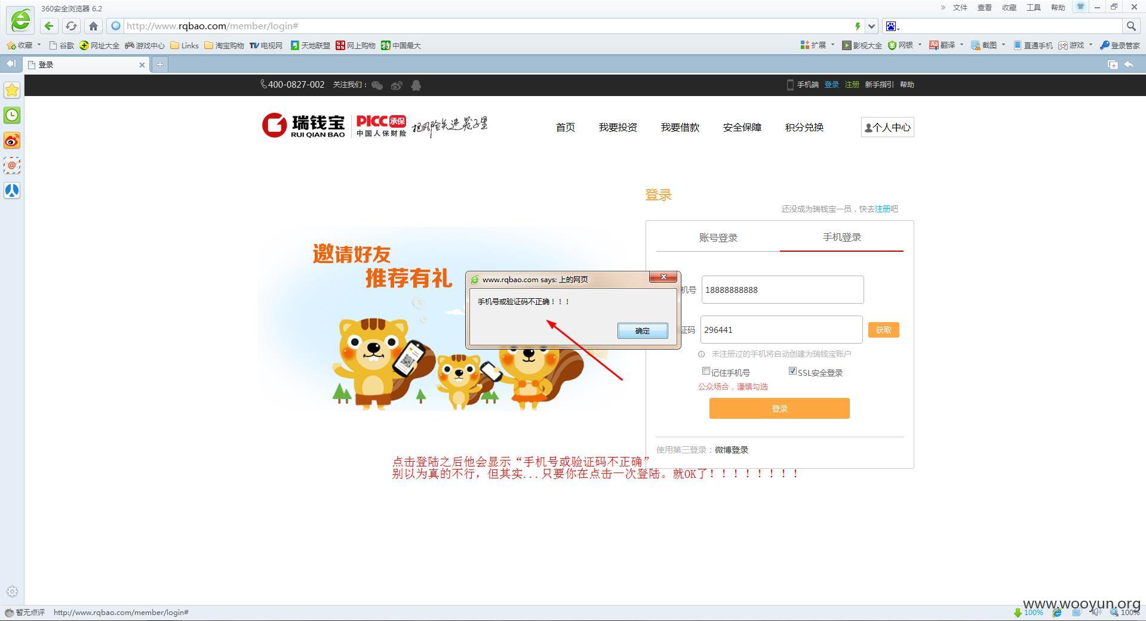Open sidebar settings gear icon
Viewport: 1146px width, 621px height.
(12, 591)
